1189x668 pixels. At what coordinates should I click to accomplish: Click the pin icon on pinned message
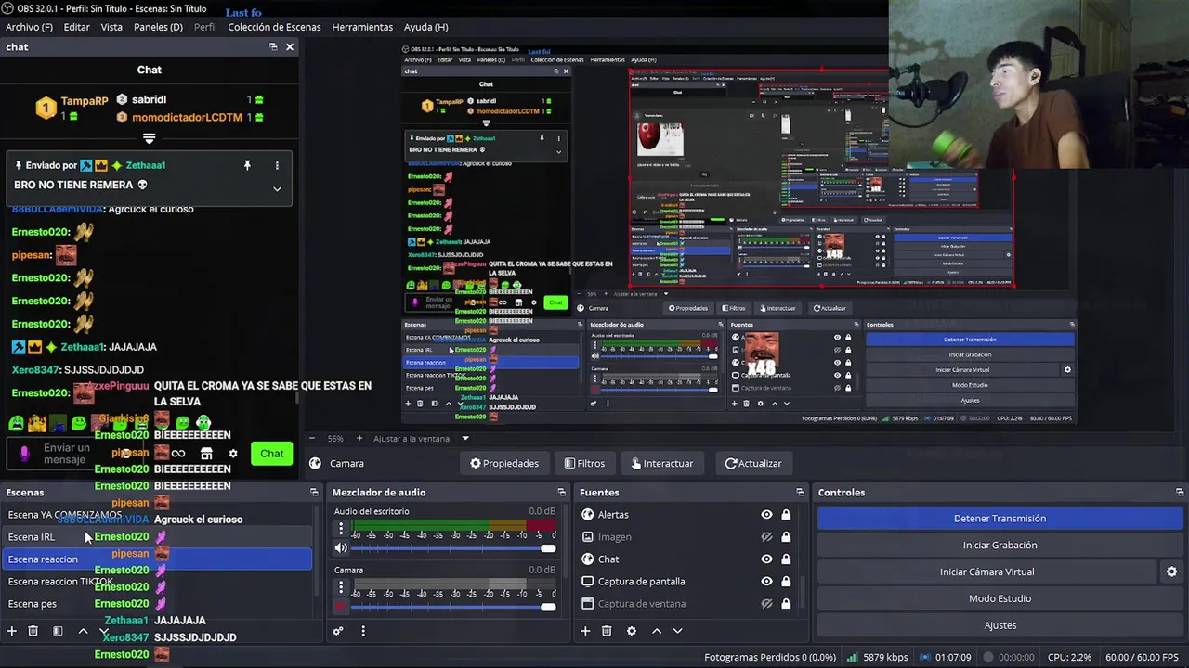click(x=247, y=165)
